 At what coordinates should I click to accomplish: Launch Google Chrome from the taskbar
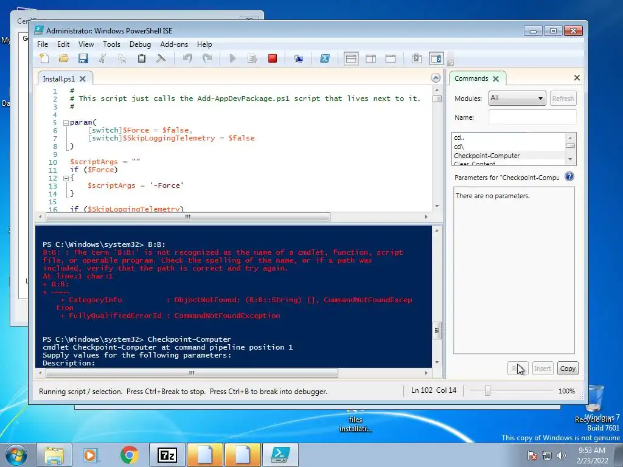[x=129, y=455]
